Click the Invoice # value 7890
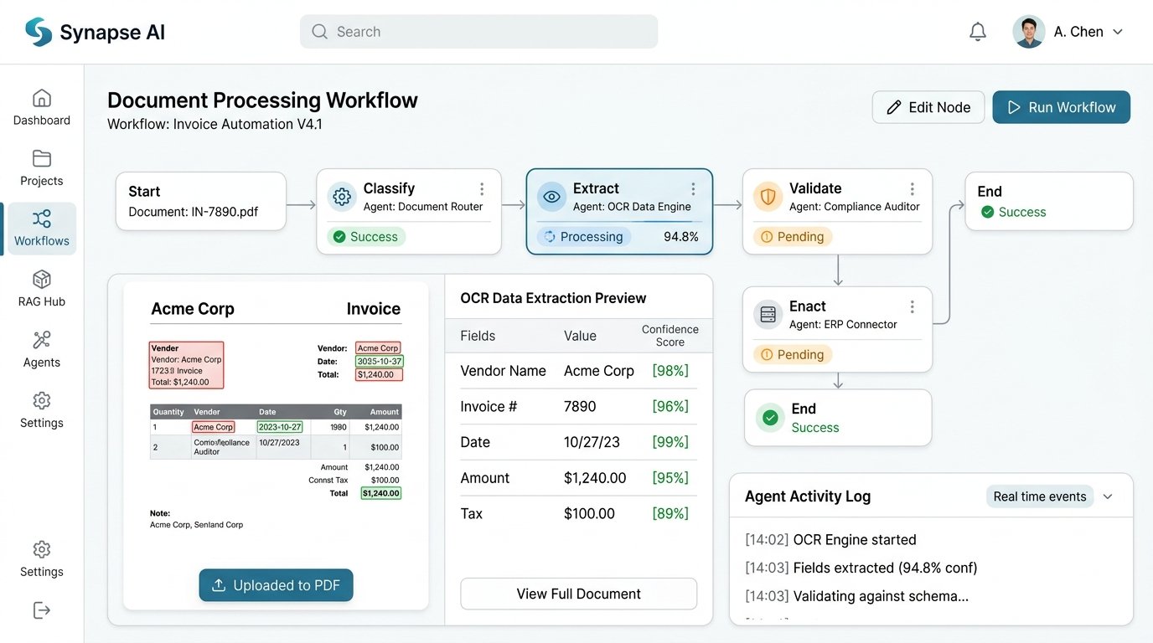This screenshot has width=1153, height=643. coord(580,407)
